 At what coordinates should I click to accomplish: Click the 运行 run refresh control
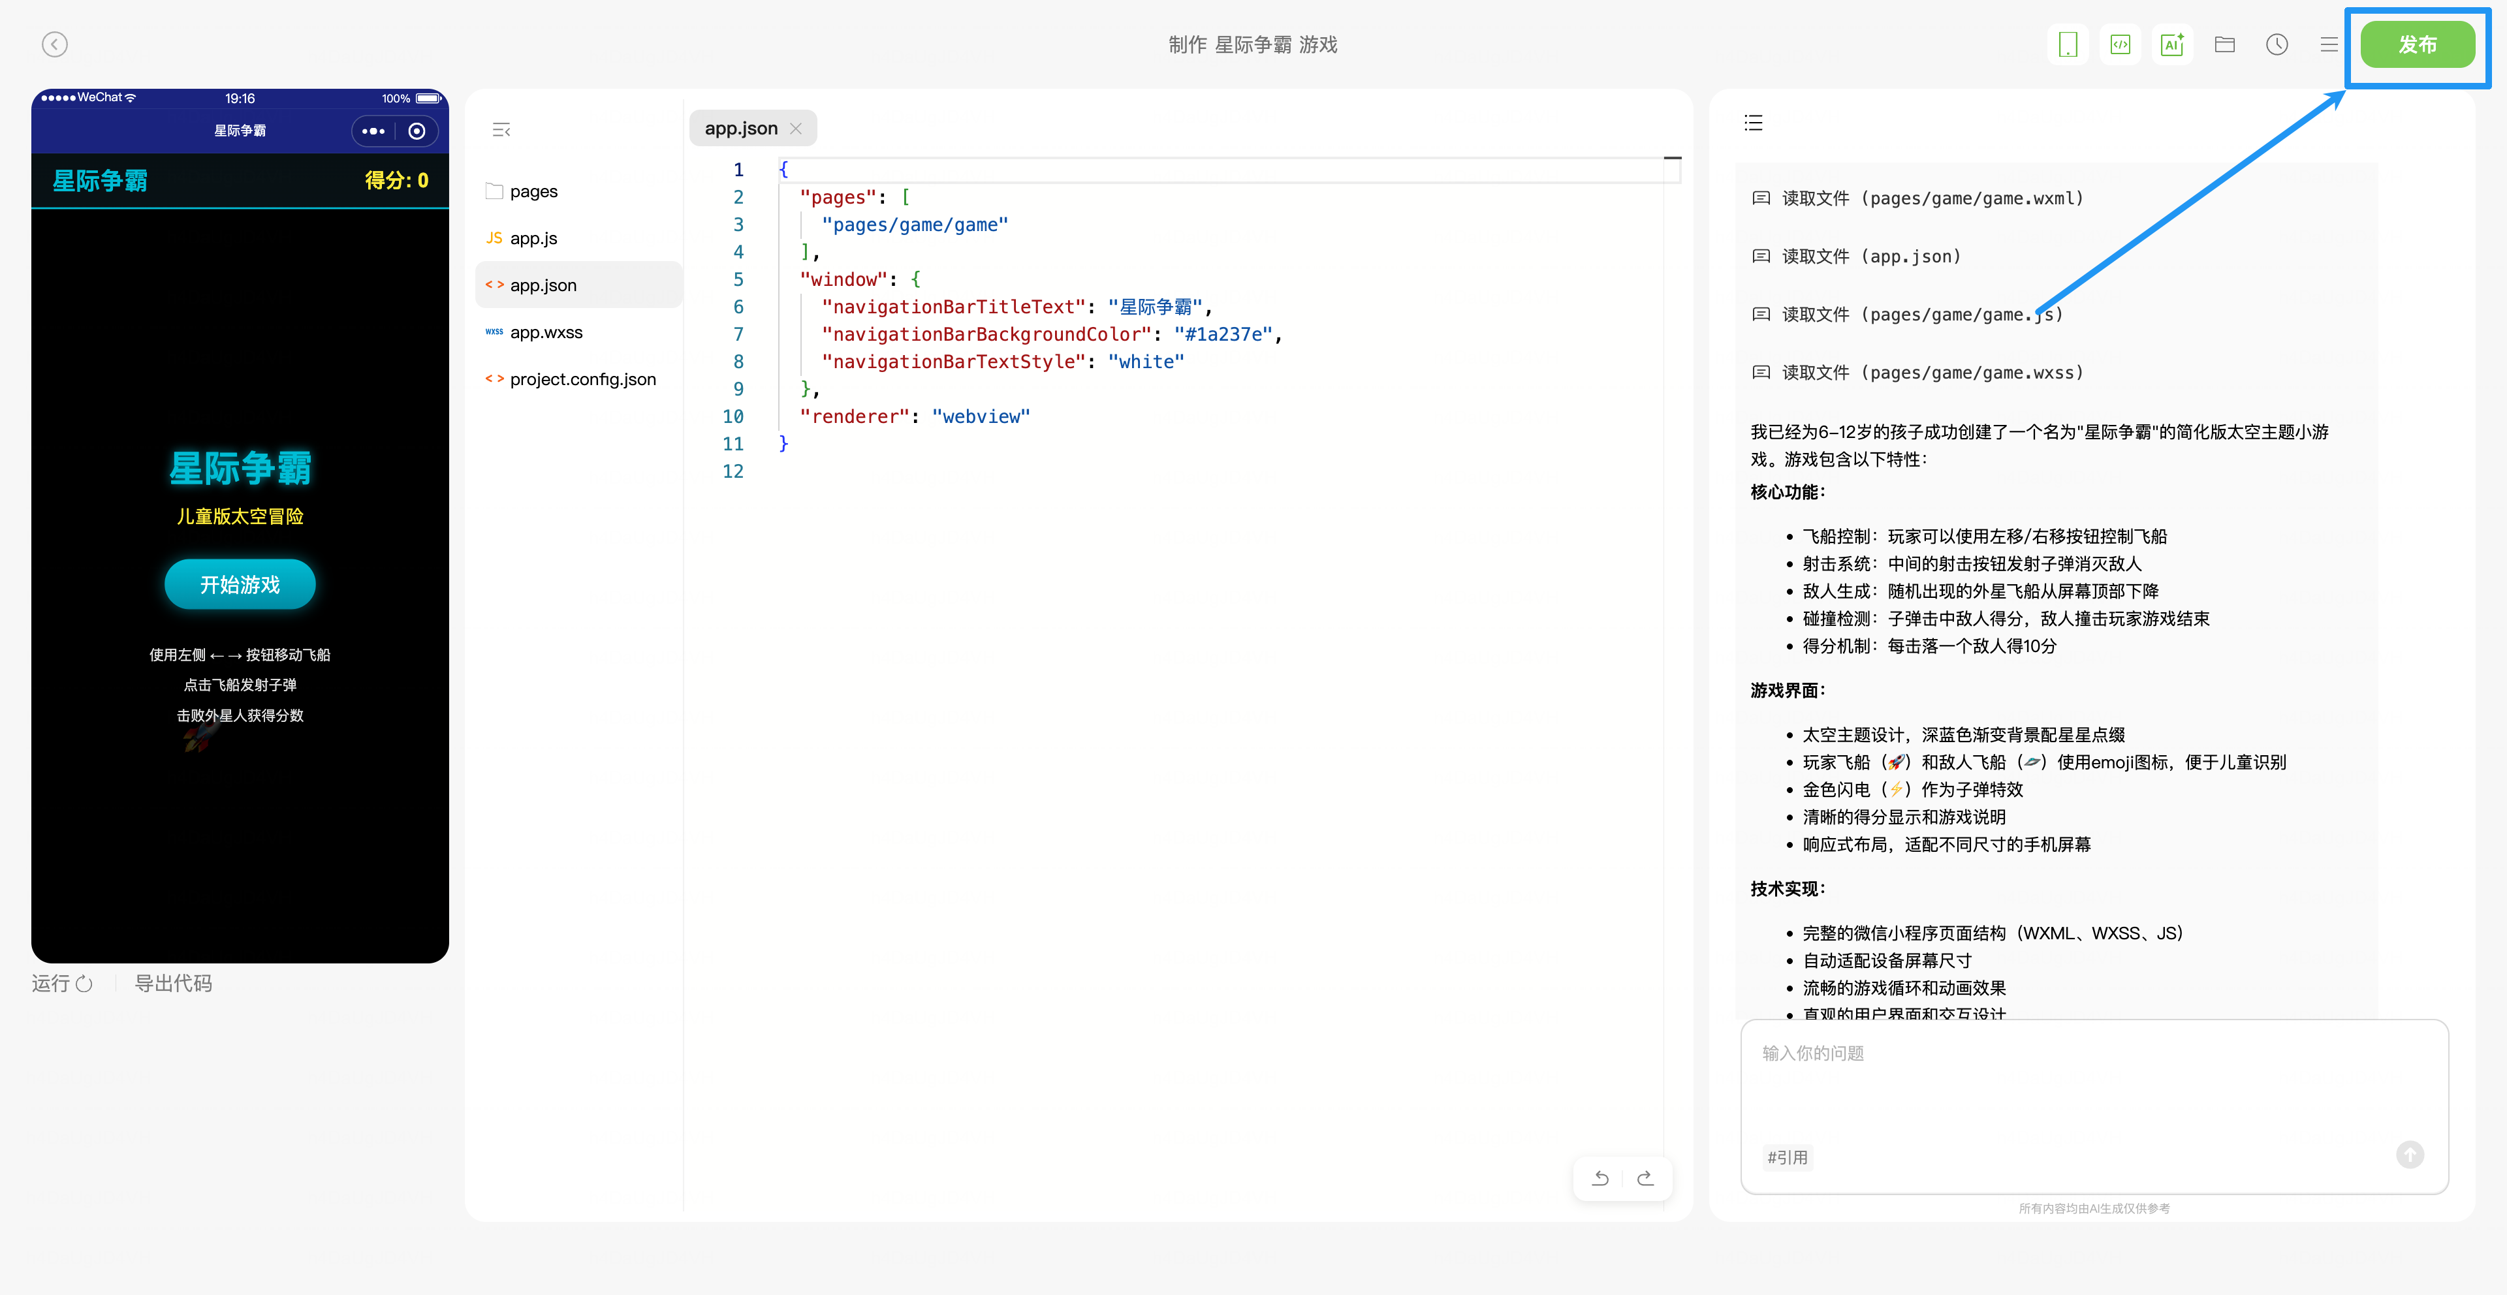coord(62,984)
